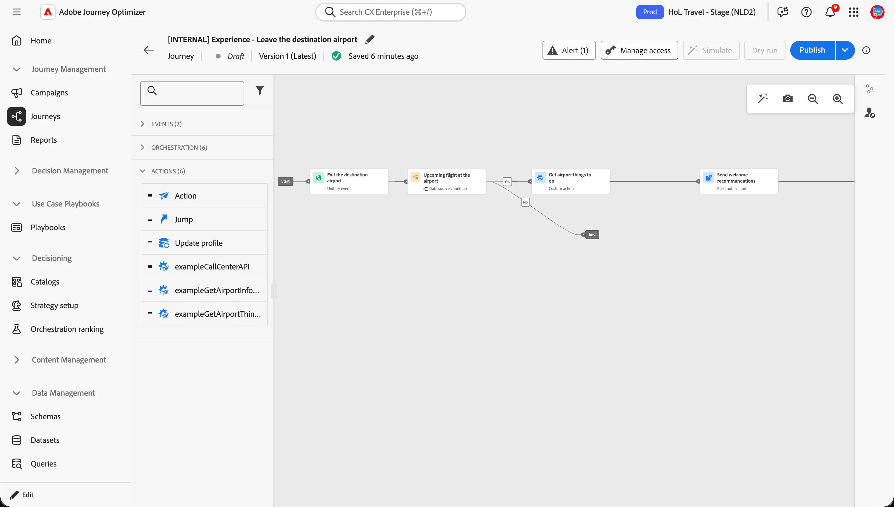Viewport: 894px width, 507px height.
Task: Zoom in on the journey canvas
Action: [838, 99]
